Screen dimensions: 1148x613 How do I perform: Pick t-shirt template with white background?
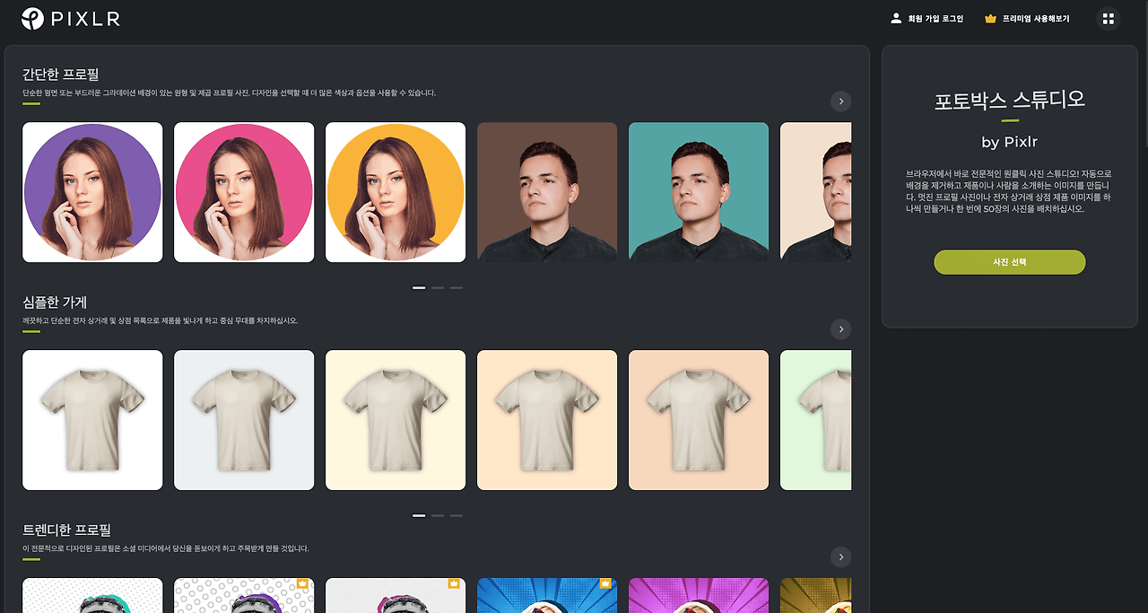pyautogui.click(x=92, y=420)
